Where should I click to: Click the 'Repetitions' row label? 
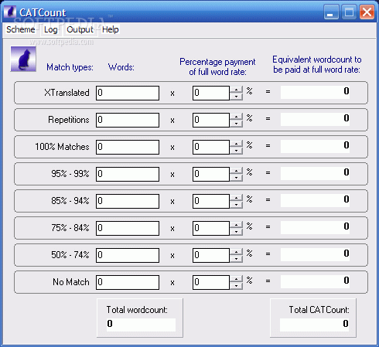pyautogui.click(x=69, y=120)
